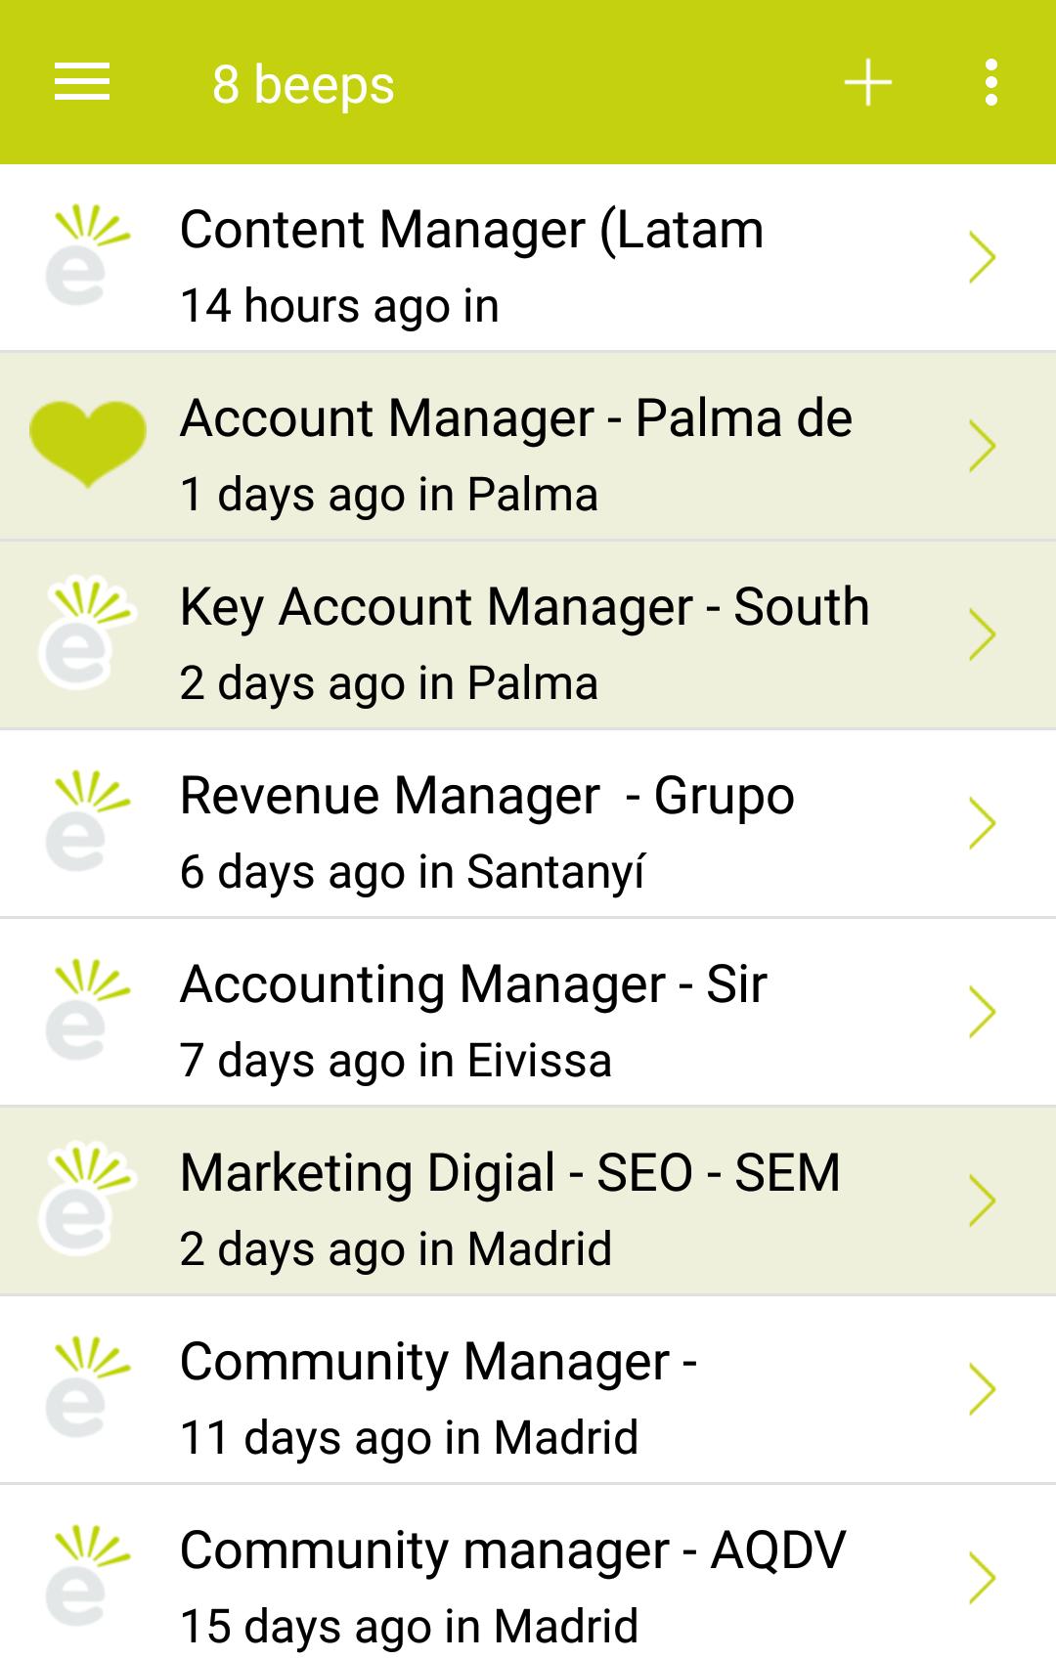Tap the logo icon beside Accounting Manager
The width and height of the screenshot is (1056, 1659).
pos(86,1011)
